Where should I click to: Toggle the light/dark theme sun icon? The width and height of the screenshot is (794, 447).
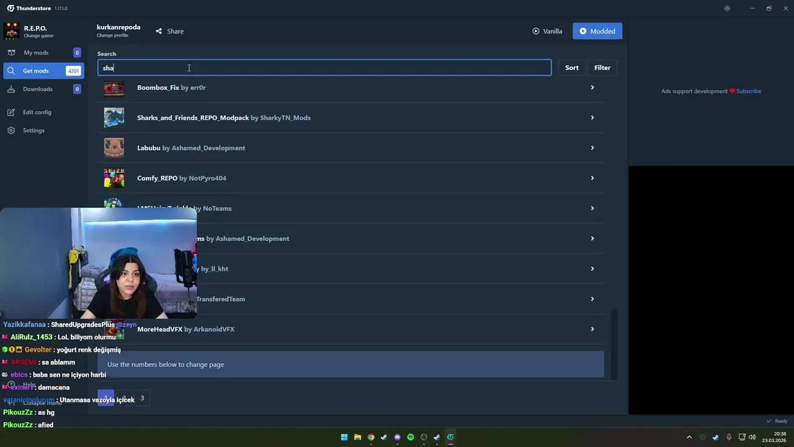point(727,8)
